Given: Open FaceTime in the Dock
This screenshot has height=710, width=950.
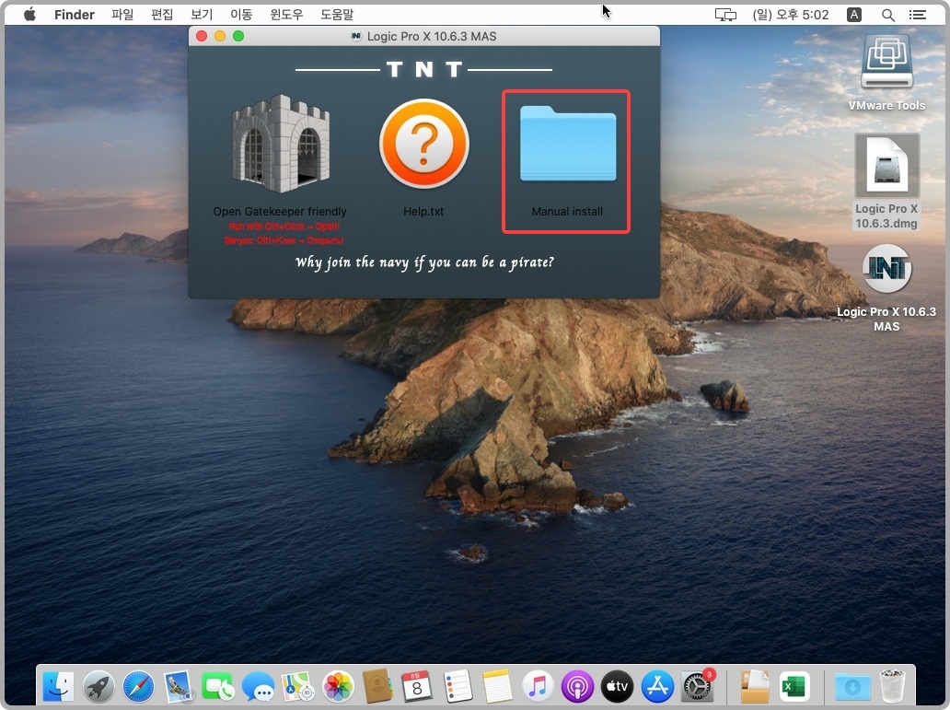Looking at the screenshot, I should point(218,686).
